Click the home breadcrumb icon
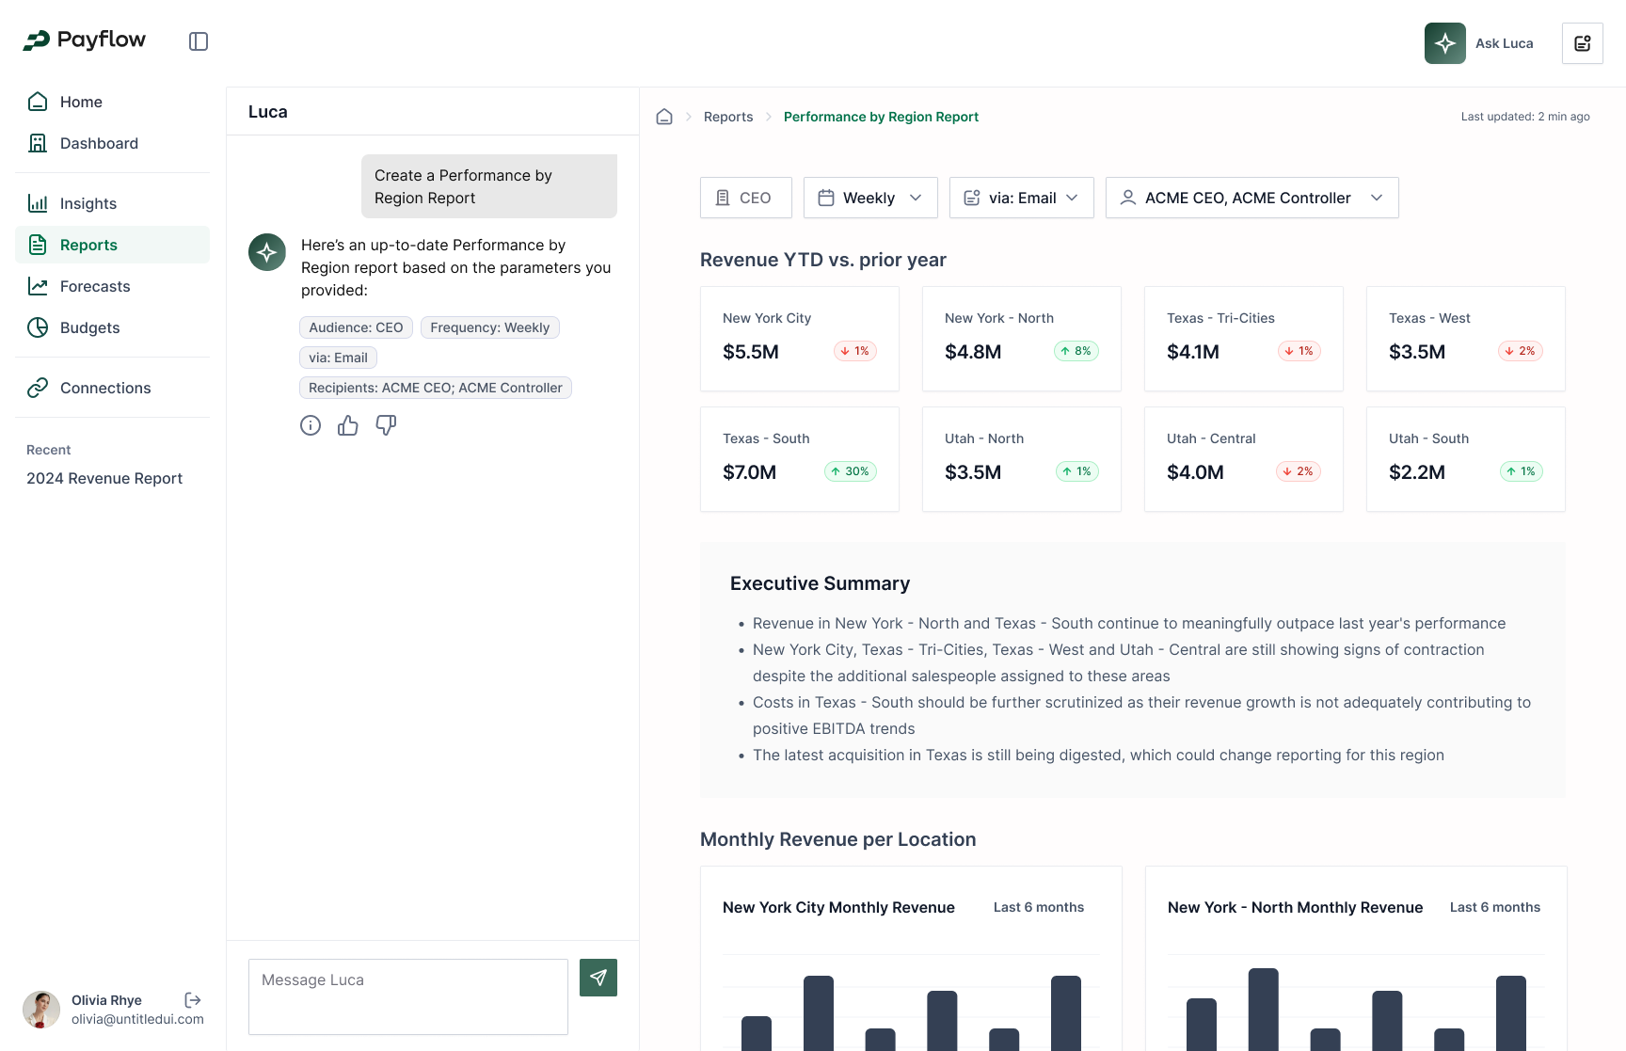 pos(664,117)
